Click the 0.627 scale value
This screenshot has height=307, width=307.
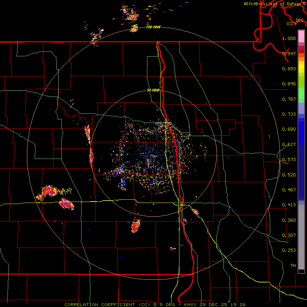point(289,145)
